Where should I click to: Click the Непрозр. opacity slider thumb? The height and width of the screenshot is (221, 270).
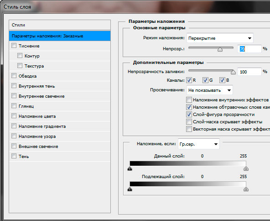[x=220, y=49]
